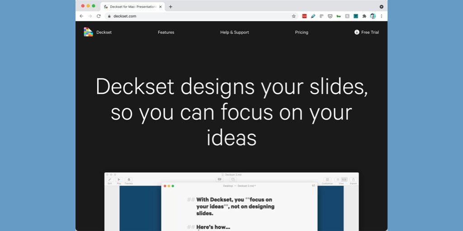Click the blue pen extension icon
463x231 pixels.
tap(313, 16)
